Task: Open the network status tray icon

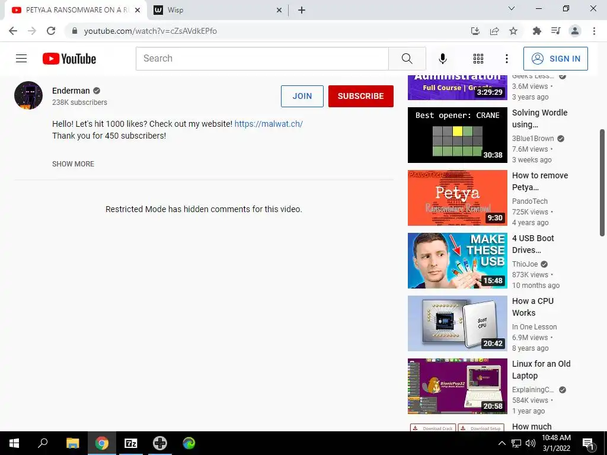Action: pyautogui.click(x=516, y=443)
